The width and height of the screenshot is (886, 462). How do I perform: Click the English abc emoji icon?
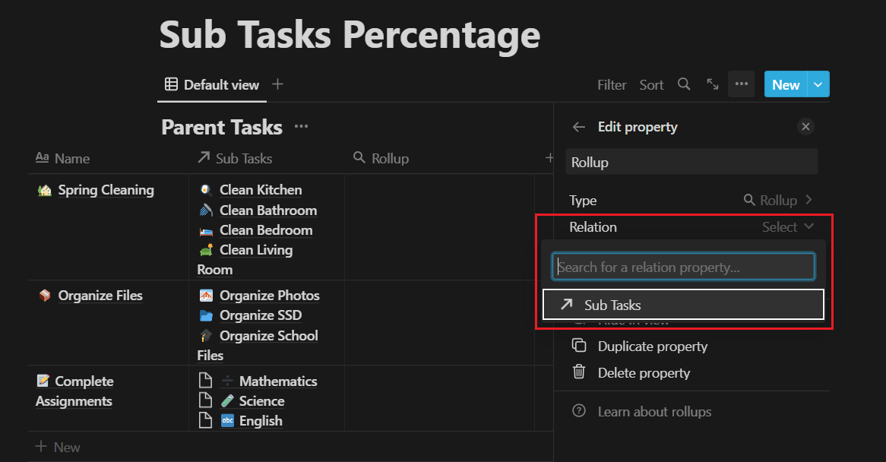tap(227, 421)
